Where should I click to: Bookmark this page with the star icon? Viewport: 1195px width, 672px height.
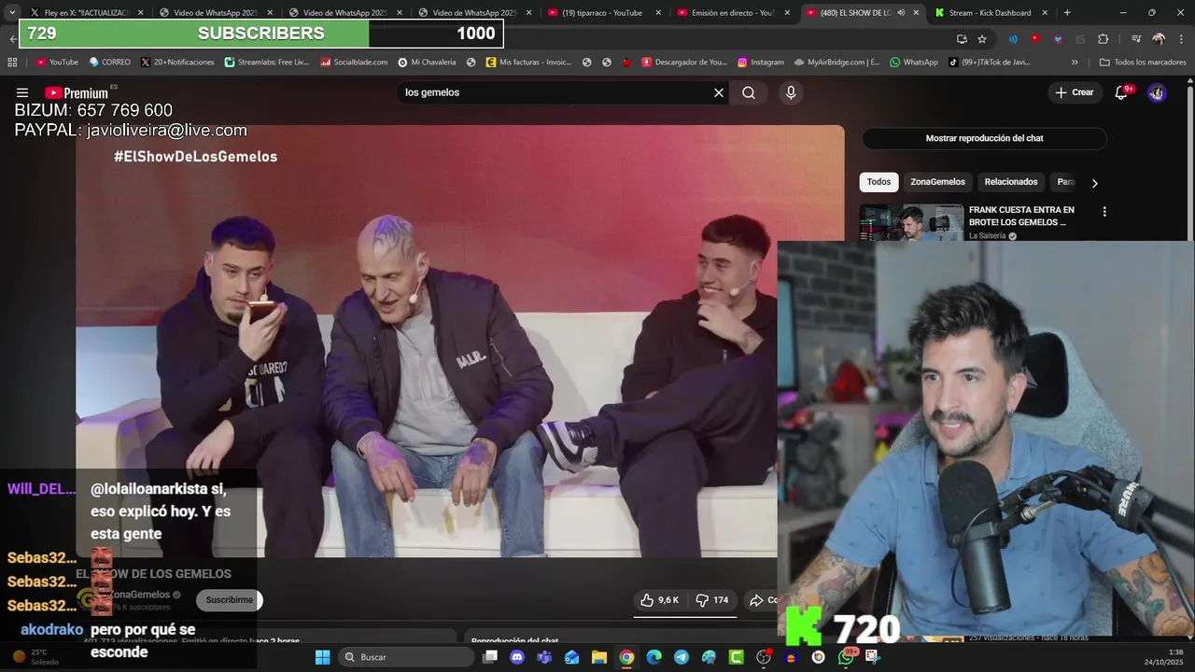point(982,39)
